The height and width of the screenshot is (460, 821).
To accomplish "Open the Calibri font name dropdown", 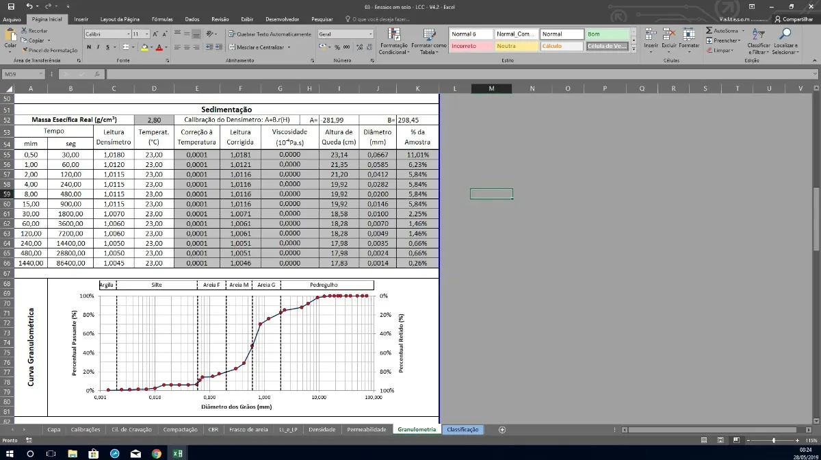I will tap(128, 34).
